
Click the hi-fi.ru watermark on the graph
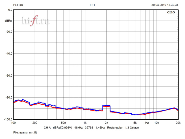click(35, 20)
